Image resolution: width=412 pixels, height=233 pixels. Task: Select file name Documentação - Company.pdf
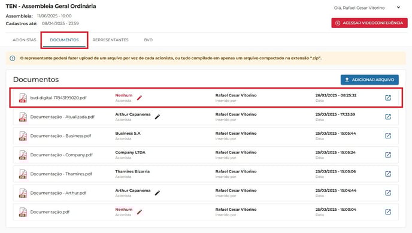[x=62, y=155]
